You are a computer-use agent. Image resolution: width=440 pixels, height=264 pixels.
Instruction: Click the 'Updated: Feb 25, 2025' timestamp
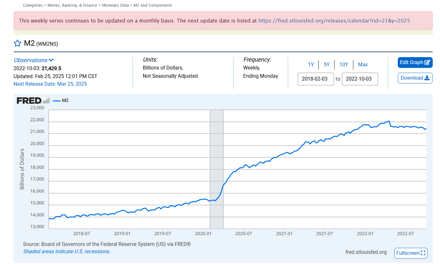pos(56,76)
